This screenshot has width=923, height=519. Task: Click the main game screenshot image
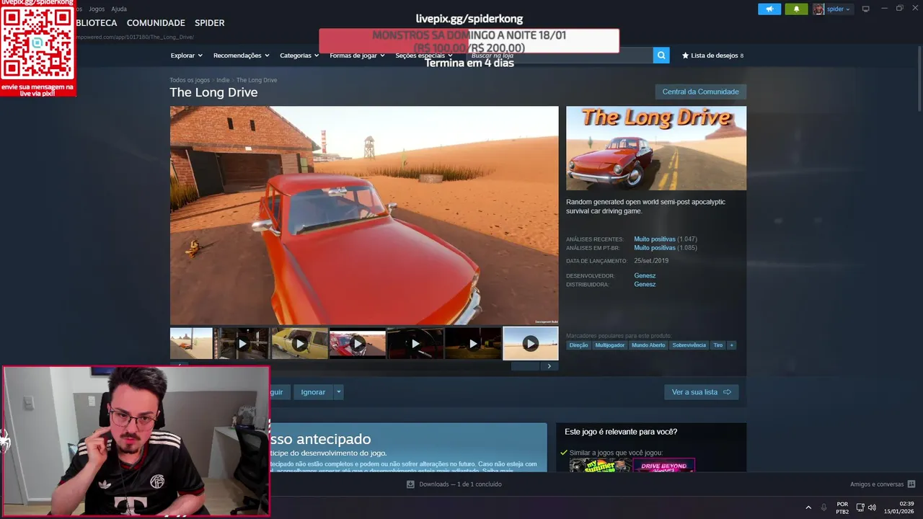(364, 216)
